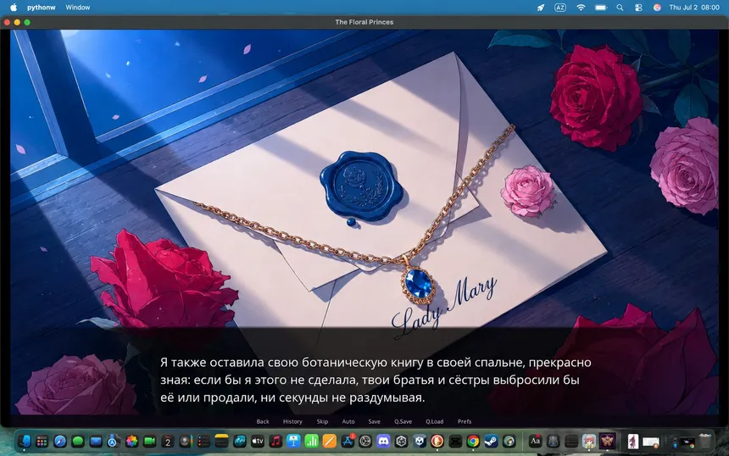Open Discord from the dock

coord(383,441)
